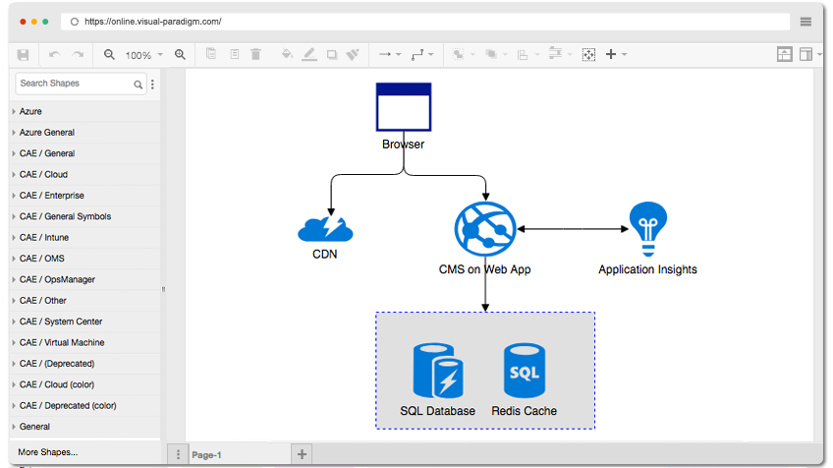This screenshot has height=468, width=833.
Task: Select the Redis Cache icon
Action: coord(525,371)
